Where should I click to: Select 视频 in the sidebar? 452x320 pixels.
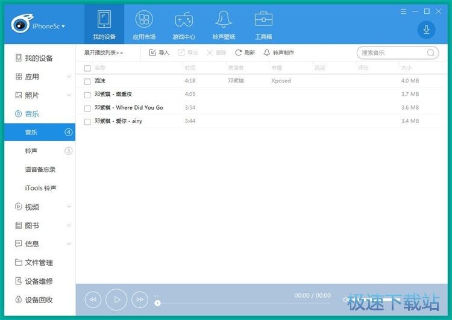tap(27, 207)
